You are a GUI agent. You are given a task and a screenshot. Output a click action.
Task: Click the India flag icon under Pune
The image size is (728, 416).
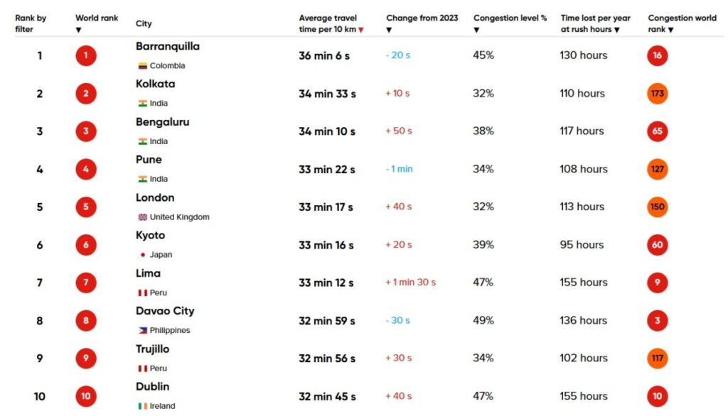point(142,179)
